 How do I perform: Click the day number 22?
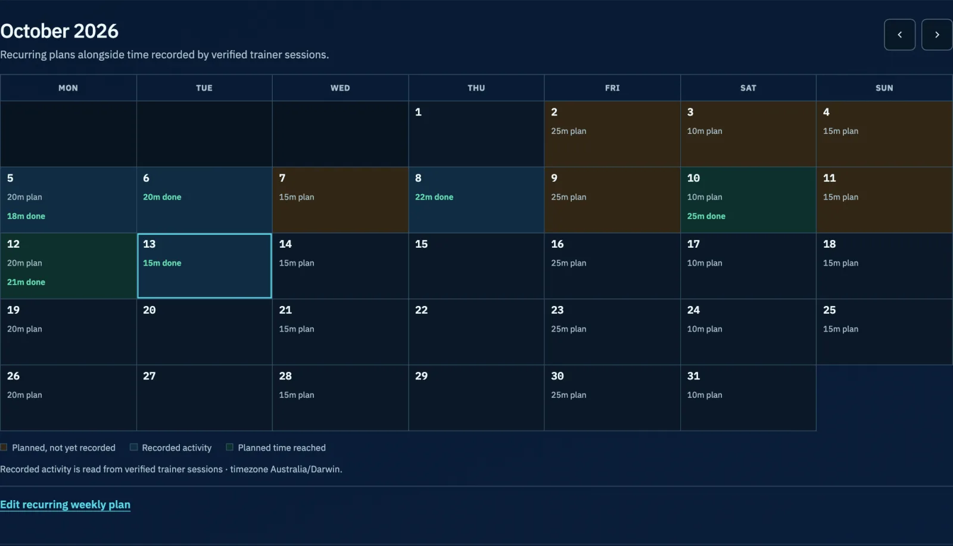(421, 310)
